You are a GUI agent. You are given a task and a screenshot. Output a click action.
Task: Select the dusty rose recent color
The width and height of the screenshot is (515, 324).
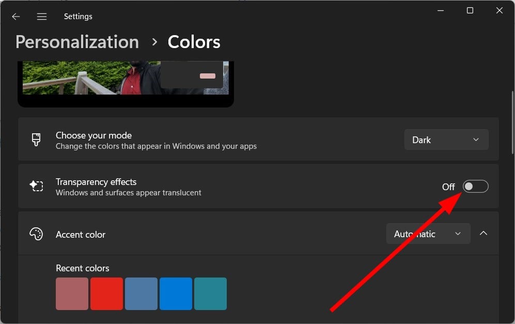click(72, 294)
